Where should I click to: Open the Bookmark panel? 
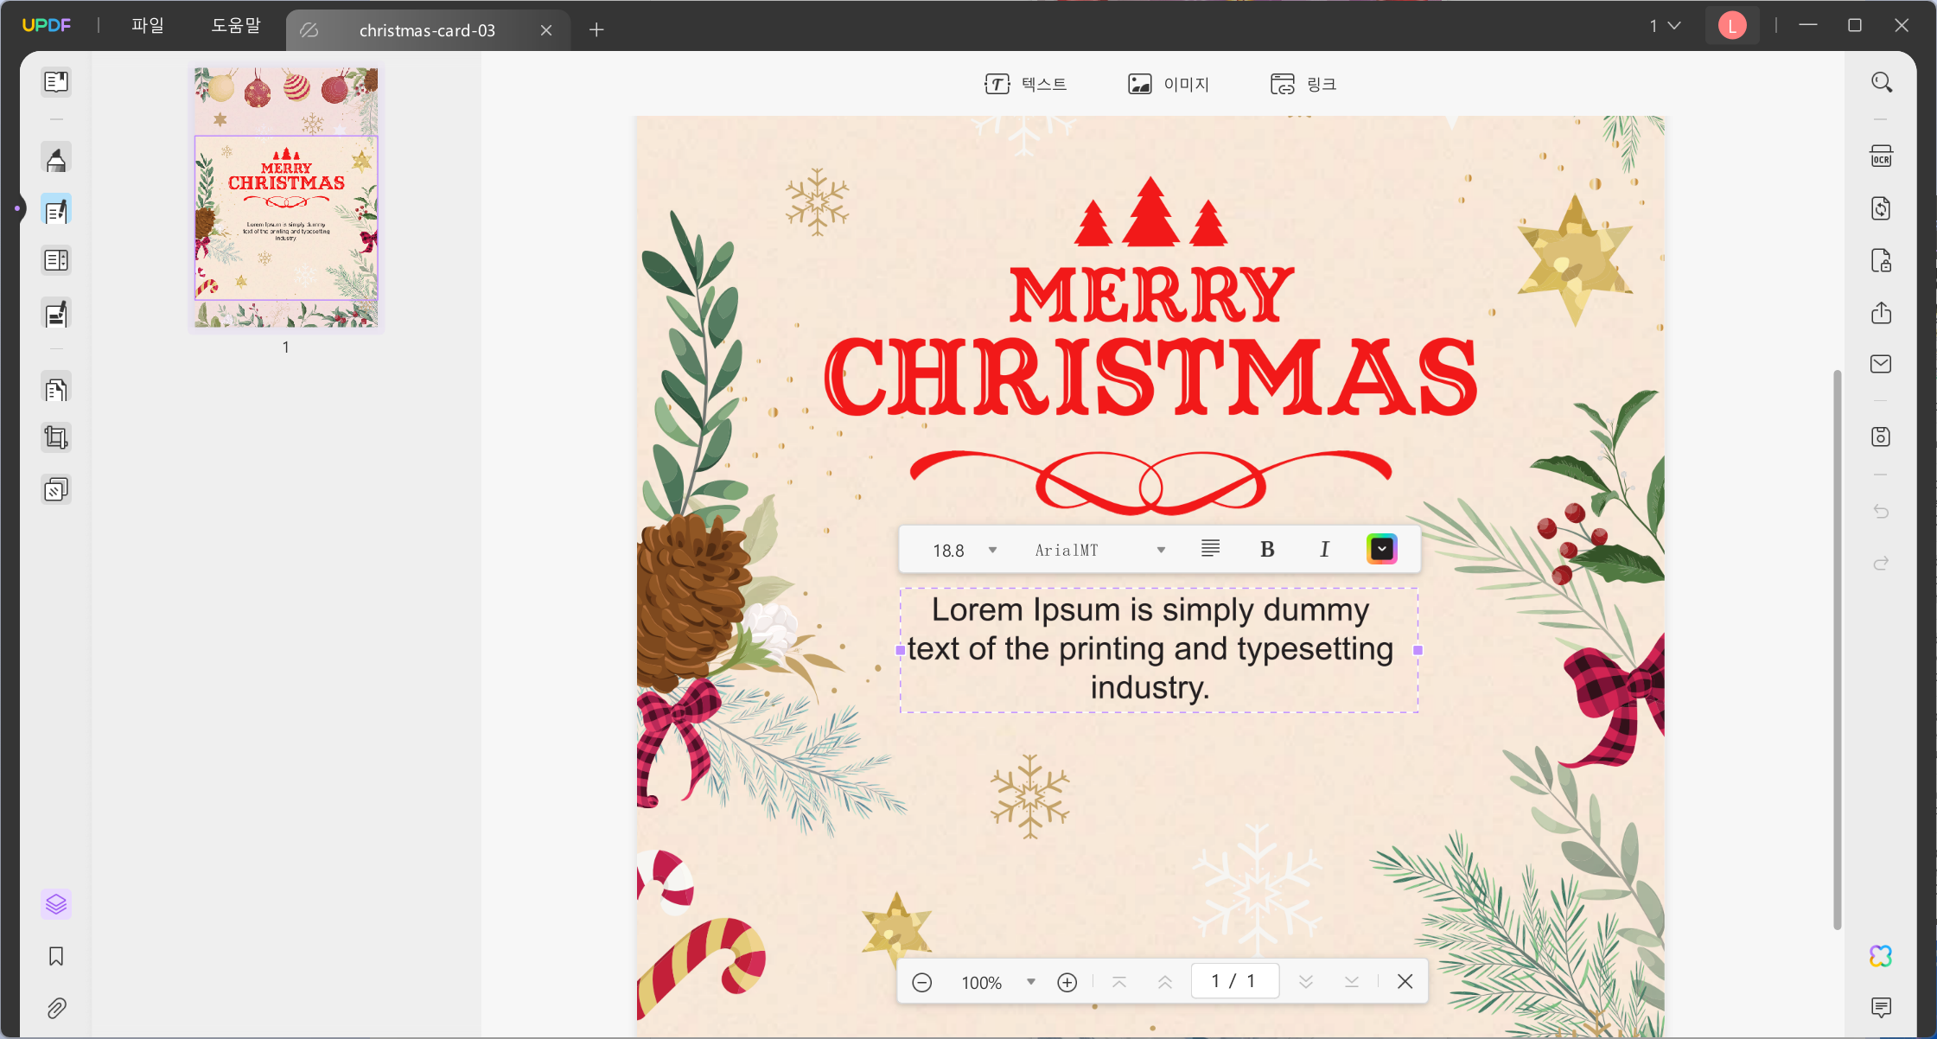(56, 956)
